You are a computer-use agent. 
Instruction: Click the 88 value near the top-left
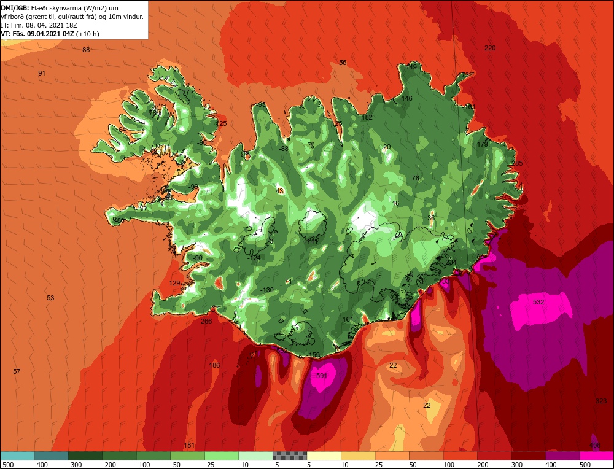pyautogui.click(x=86, y=50)
